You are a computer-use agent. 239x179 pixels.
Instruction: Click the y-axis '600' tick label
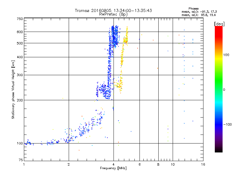(x=20, y=32)
